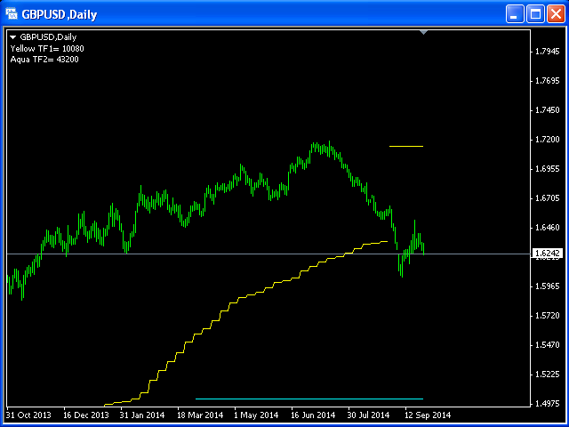
Task: Maximize the GBPUSD,Daily chart window
Action: pyautogui.click(x=535, y=14)
